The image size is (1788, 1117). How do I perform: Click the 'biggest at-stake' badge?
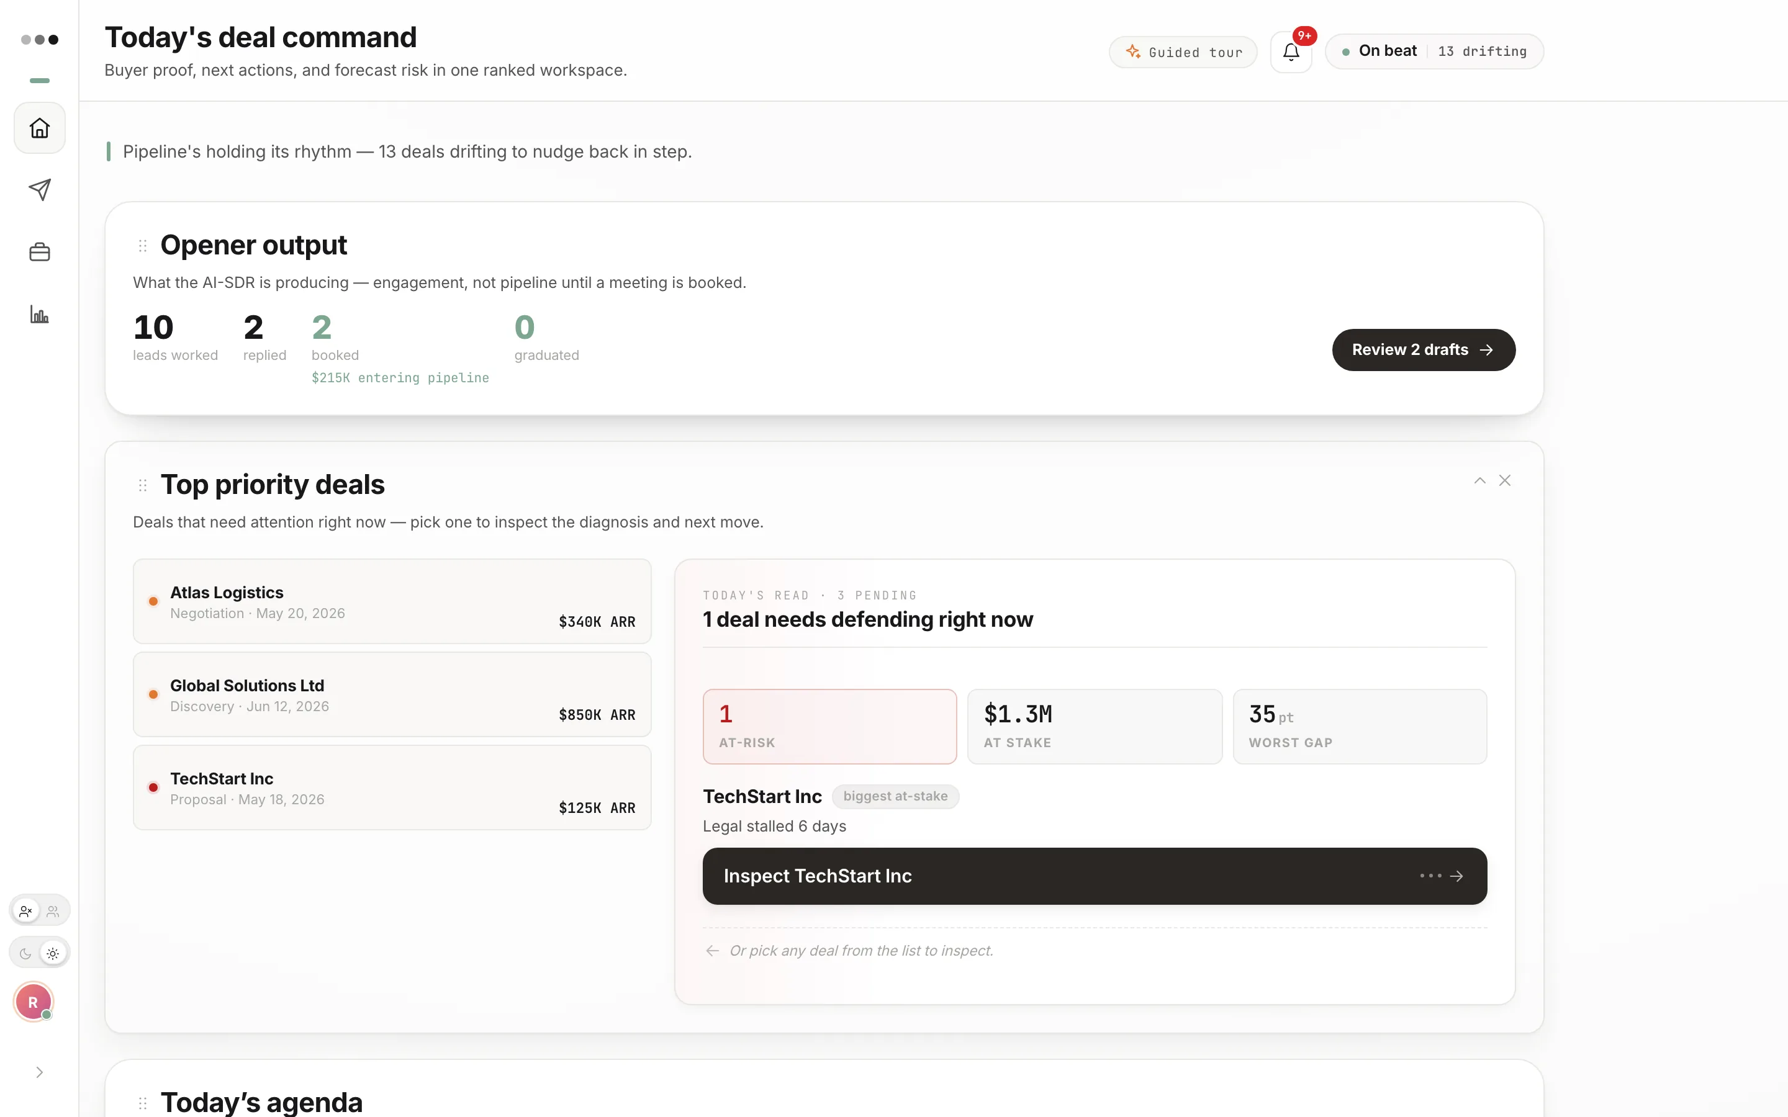(895, 796)
